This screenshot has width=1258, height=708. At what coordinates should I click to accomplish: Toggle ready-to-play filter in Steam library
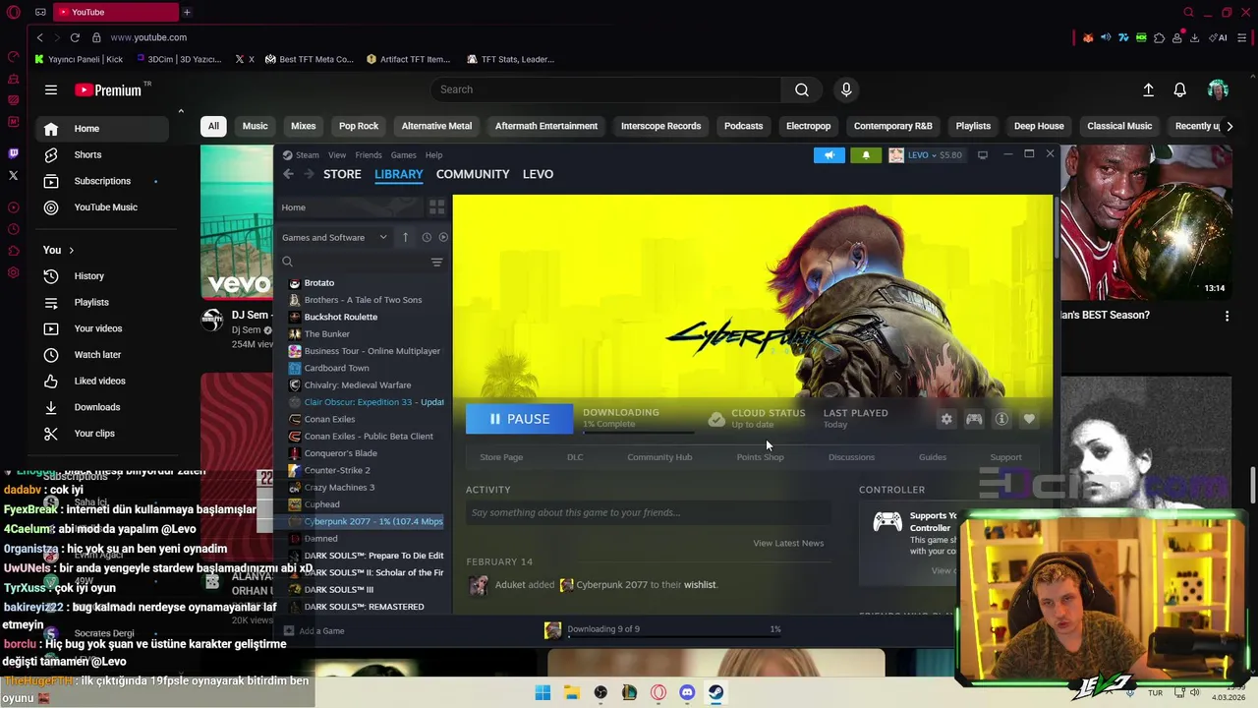pyautogui.click(x=443, y=237)
